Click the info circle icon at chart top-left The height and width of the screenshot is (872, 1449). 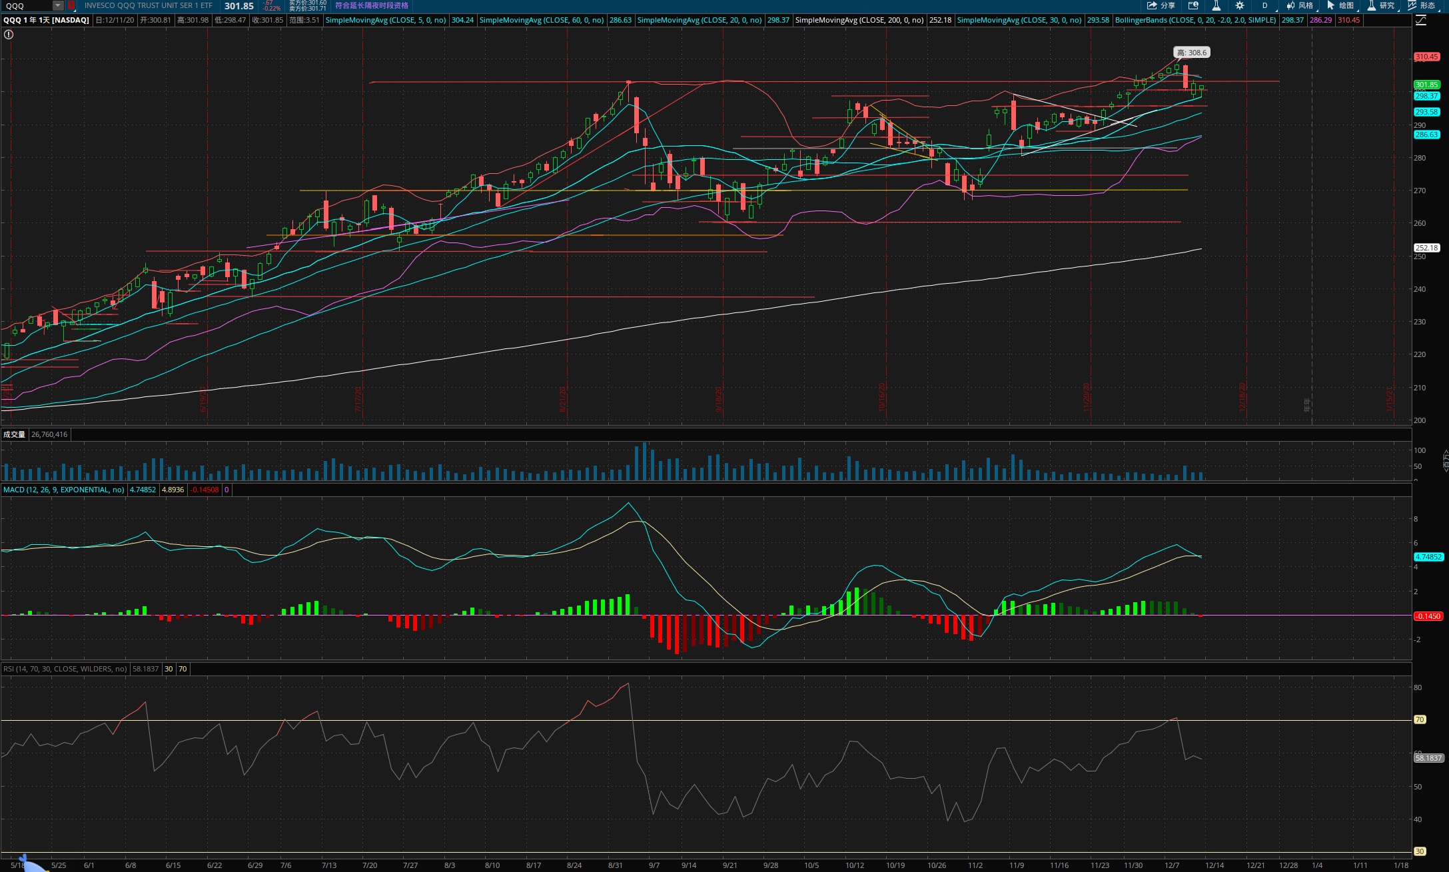(9, 35)
